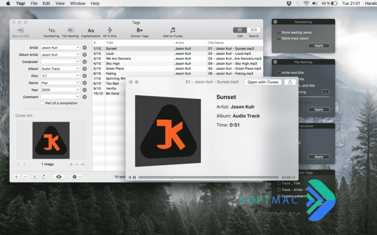The width and height of the screenshot is (377, 235).
Task: Expand the Artist dropdown
Action: click(x=78, y=47)
